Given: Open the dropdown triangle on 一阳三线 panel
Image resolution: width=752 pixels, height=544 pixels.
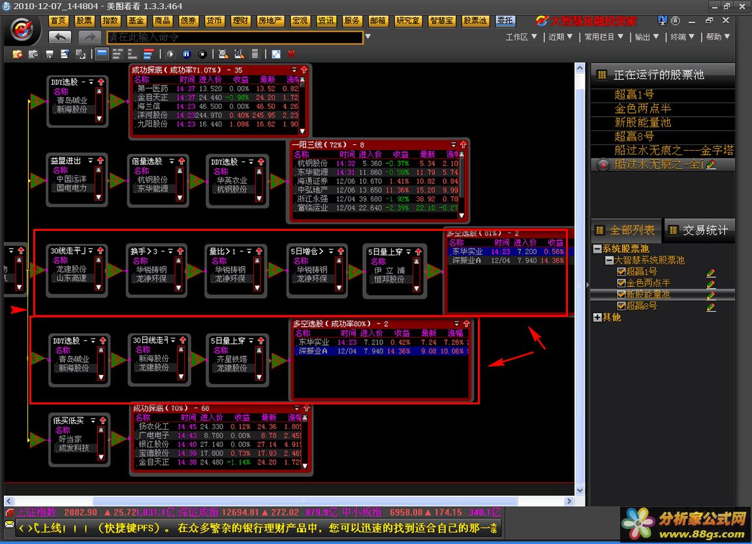Looking at the screenshot, I should click(x=454, y=144).
